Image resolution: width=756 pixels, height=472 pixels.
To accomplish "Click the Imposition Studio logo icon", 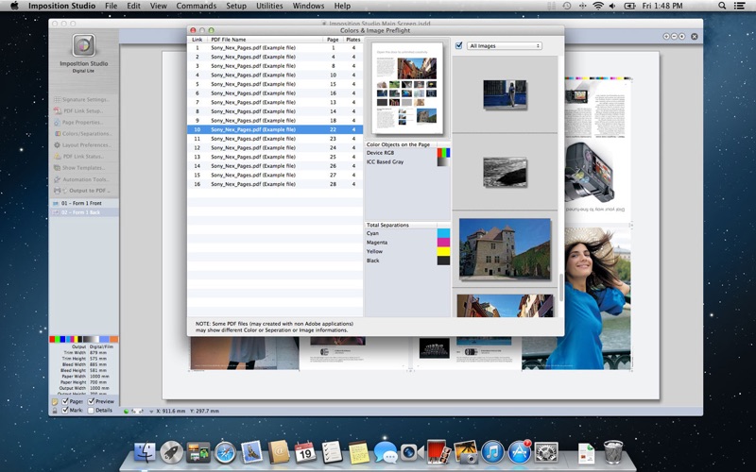I will point(83,46).
